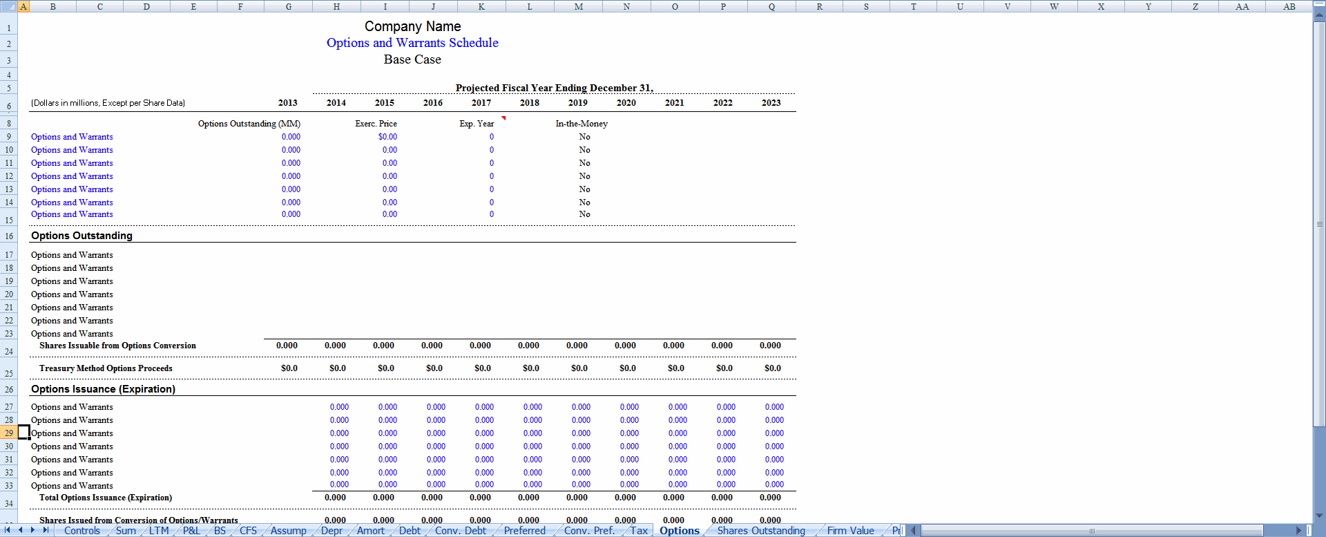Click the Options Outstanding section heading
Screen dimensions: 1326x537
pos(81,236)
